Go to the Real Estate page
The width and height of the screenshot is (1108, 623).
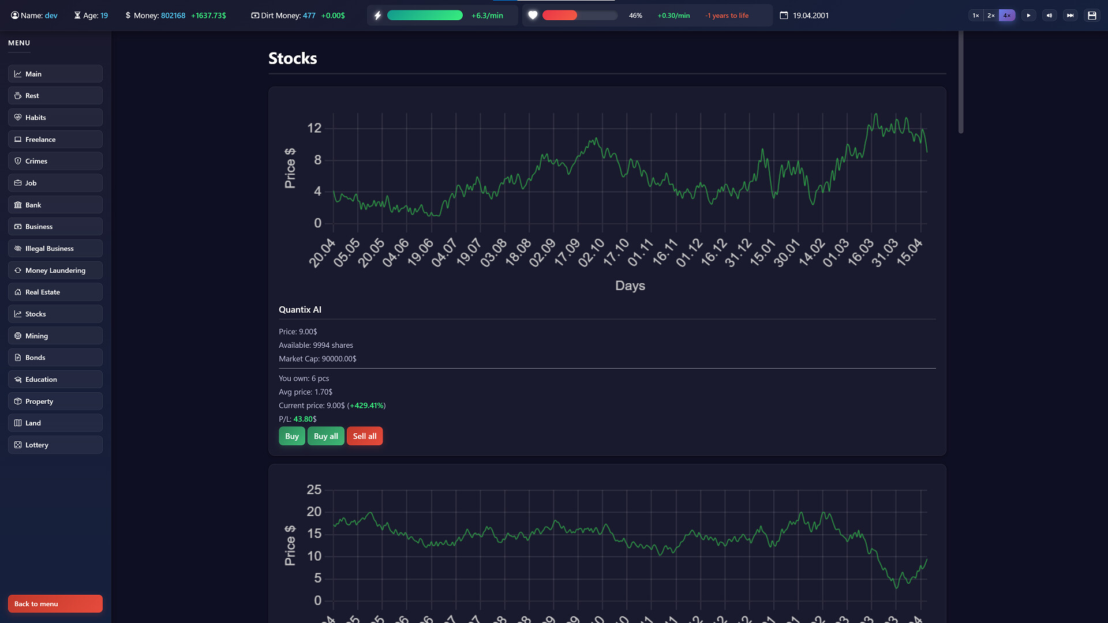55,292
